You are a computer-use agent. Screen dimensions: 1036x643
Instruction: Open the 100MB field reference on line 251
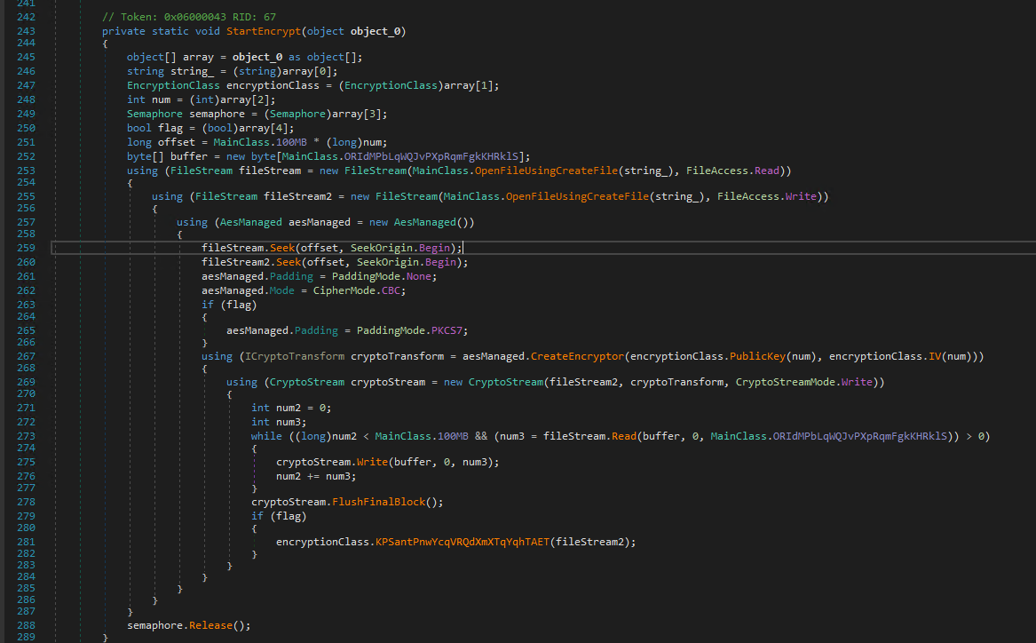[x=291, y=143]
